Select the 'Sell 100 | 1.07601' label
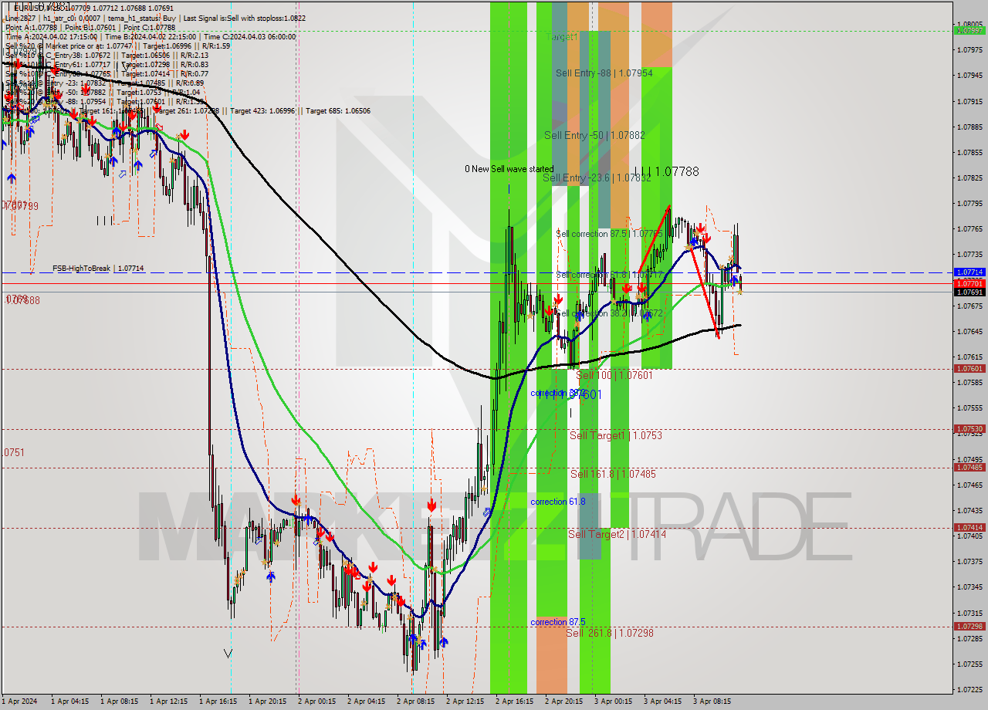The height and width of the screenshot is (710, 988). [x=614, y=375]
